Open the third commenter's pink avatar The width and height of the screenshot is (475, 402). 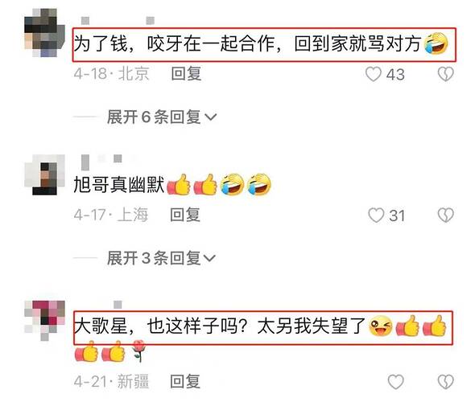[44, 320]
